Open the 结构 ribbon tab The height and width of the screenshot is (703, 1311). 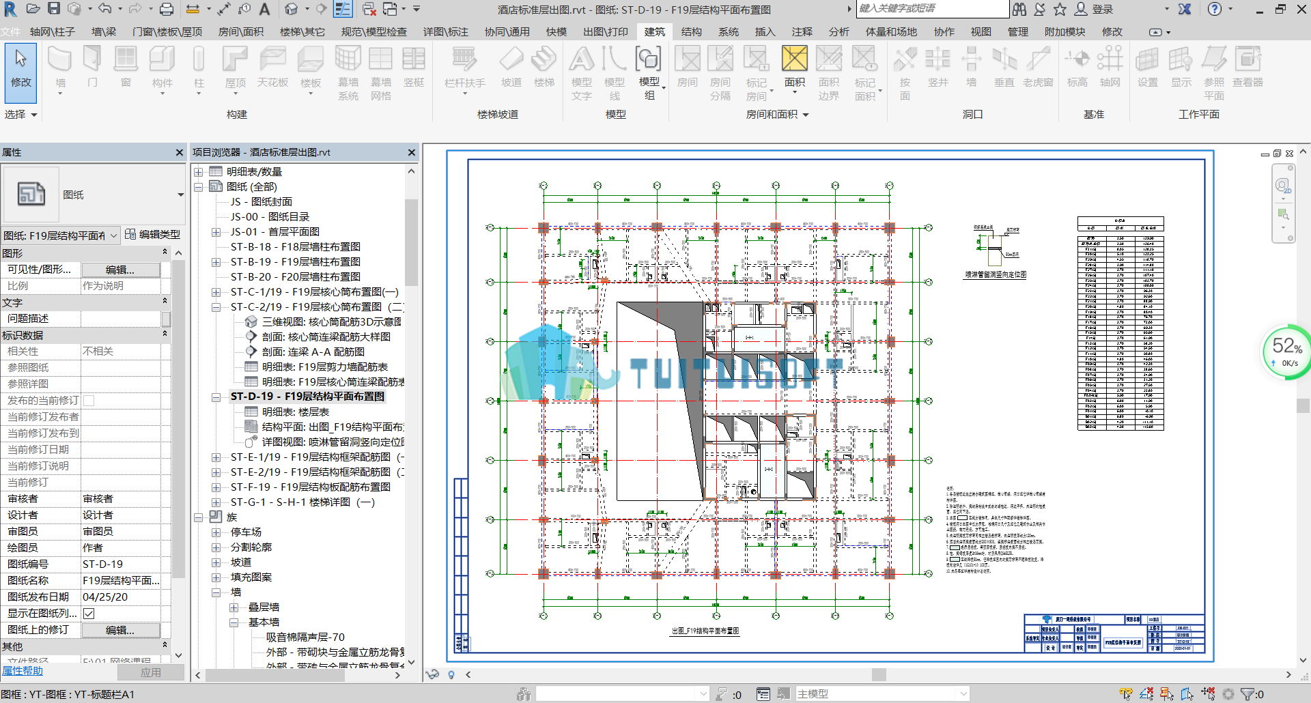point(691,32)
